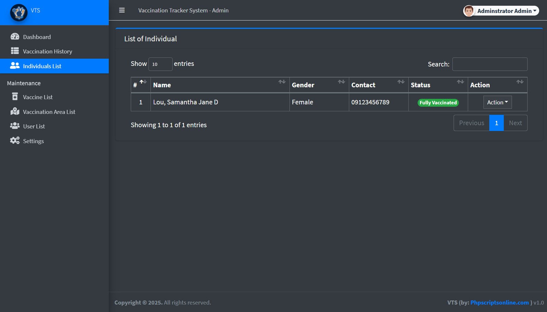Click the Vaccination Area map icon
This screenshot has height=312, width=547.
(x=15, y=112)
